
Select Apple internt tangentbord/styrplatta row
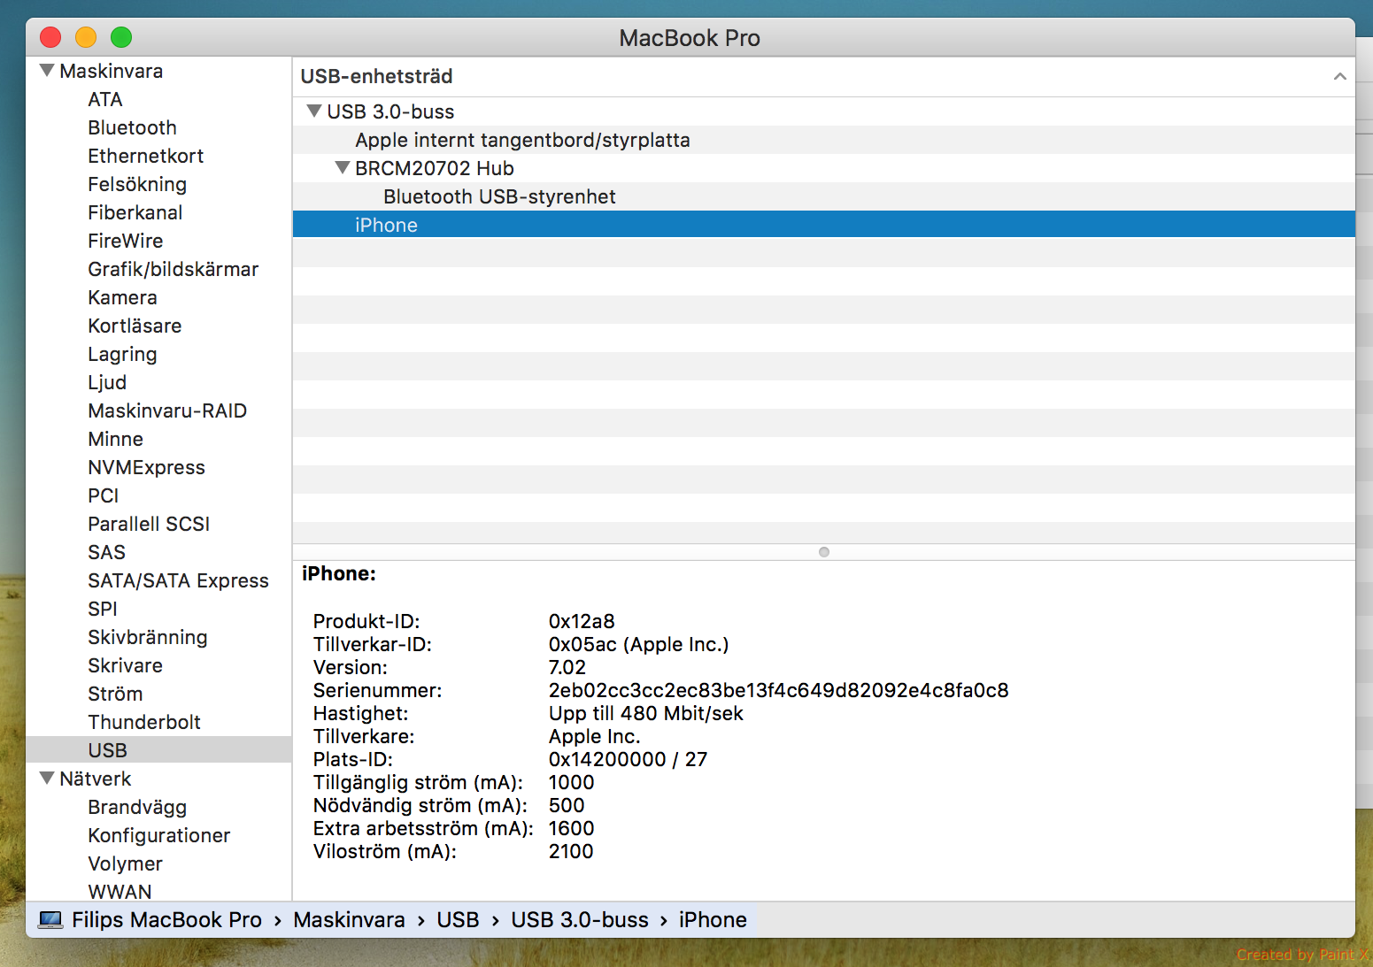click(x=823, y=140)
